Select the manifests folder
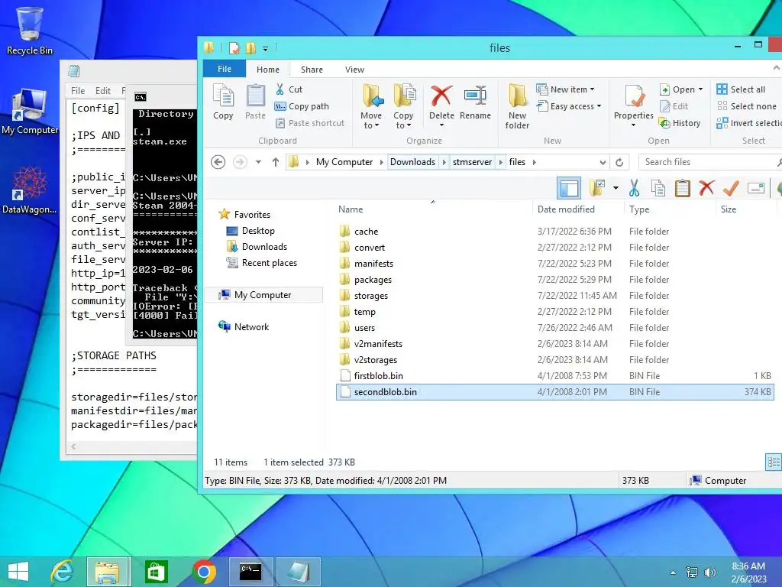 (373, 264)
